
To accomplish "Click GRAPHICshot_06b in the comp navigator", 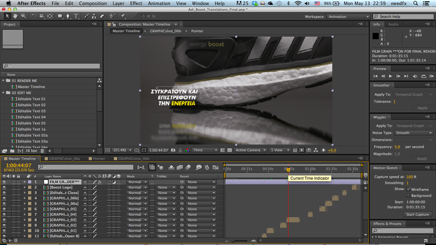I will point(165,31).
